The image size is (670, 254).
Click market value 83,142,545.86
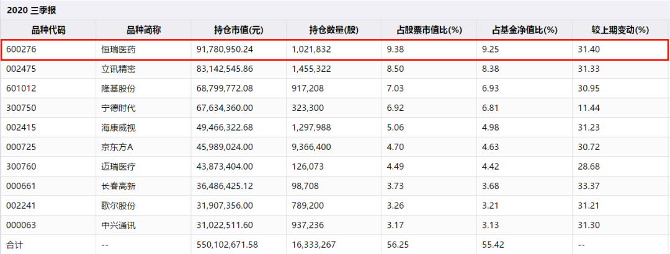(225, 69)
